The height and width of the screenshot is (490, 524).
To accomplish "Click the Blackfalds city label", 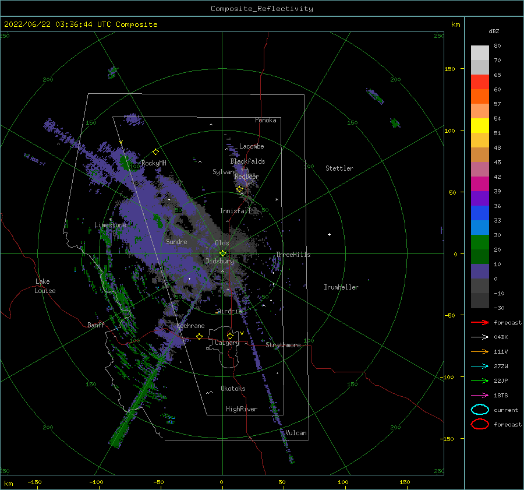I will (247, 161).
